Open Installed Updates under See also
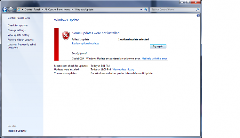Image resolution: width=240 pixels, height=138 pixels. (17, 131)
